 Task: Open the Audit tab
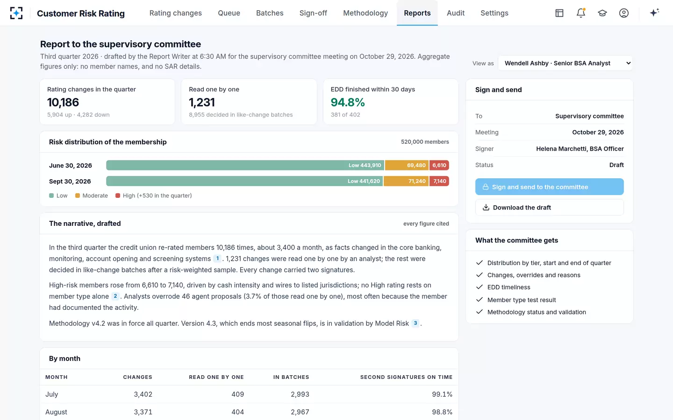[x=456, y=13]
